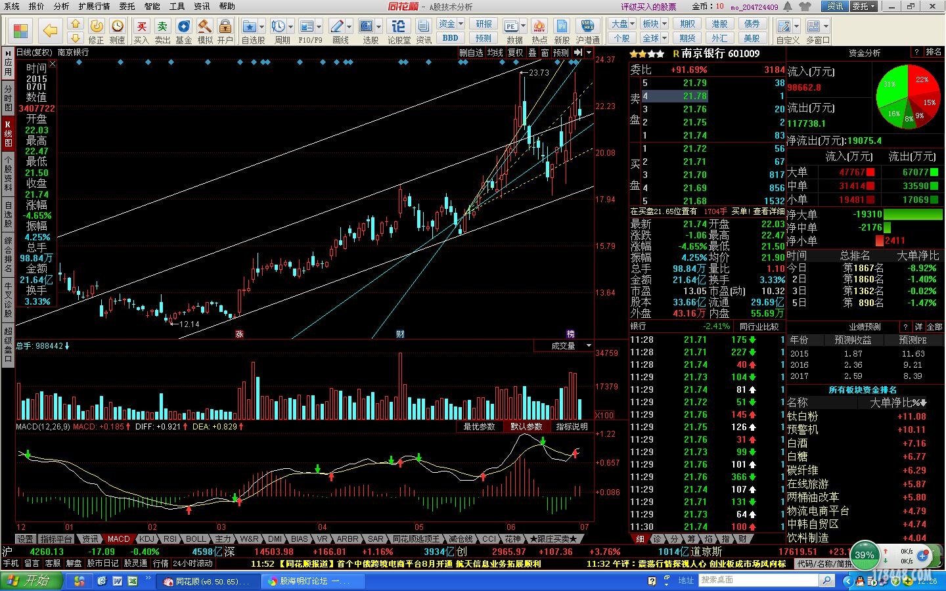Expand the 周期 period dropdown arrow
946x591 pixels.
tap(290, 27)
